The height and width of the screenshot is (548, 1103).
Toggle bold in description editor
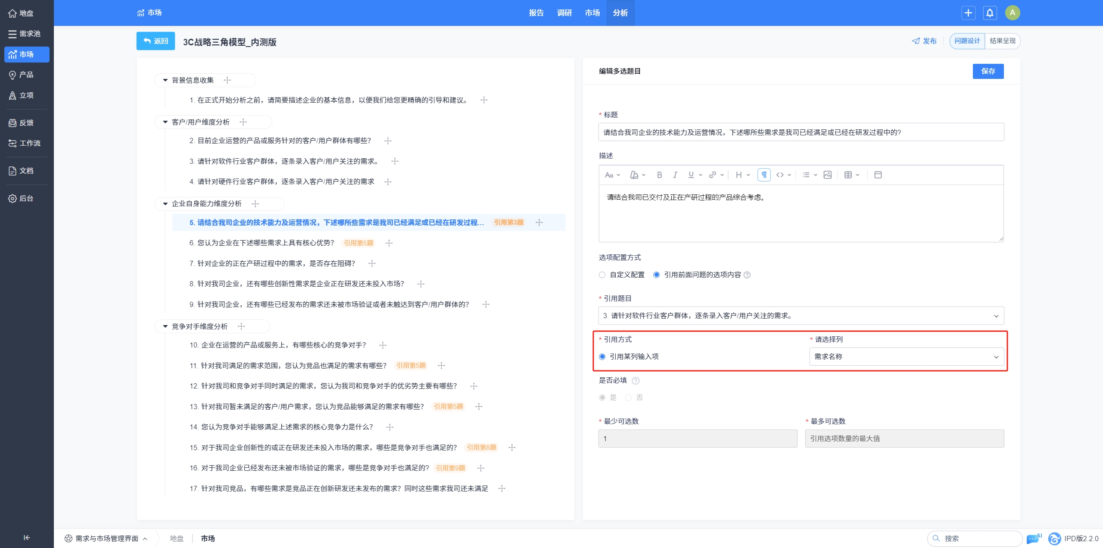(x=659, y=175)
